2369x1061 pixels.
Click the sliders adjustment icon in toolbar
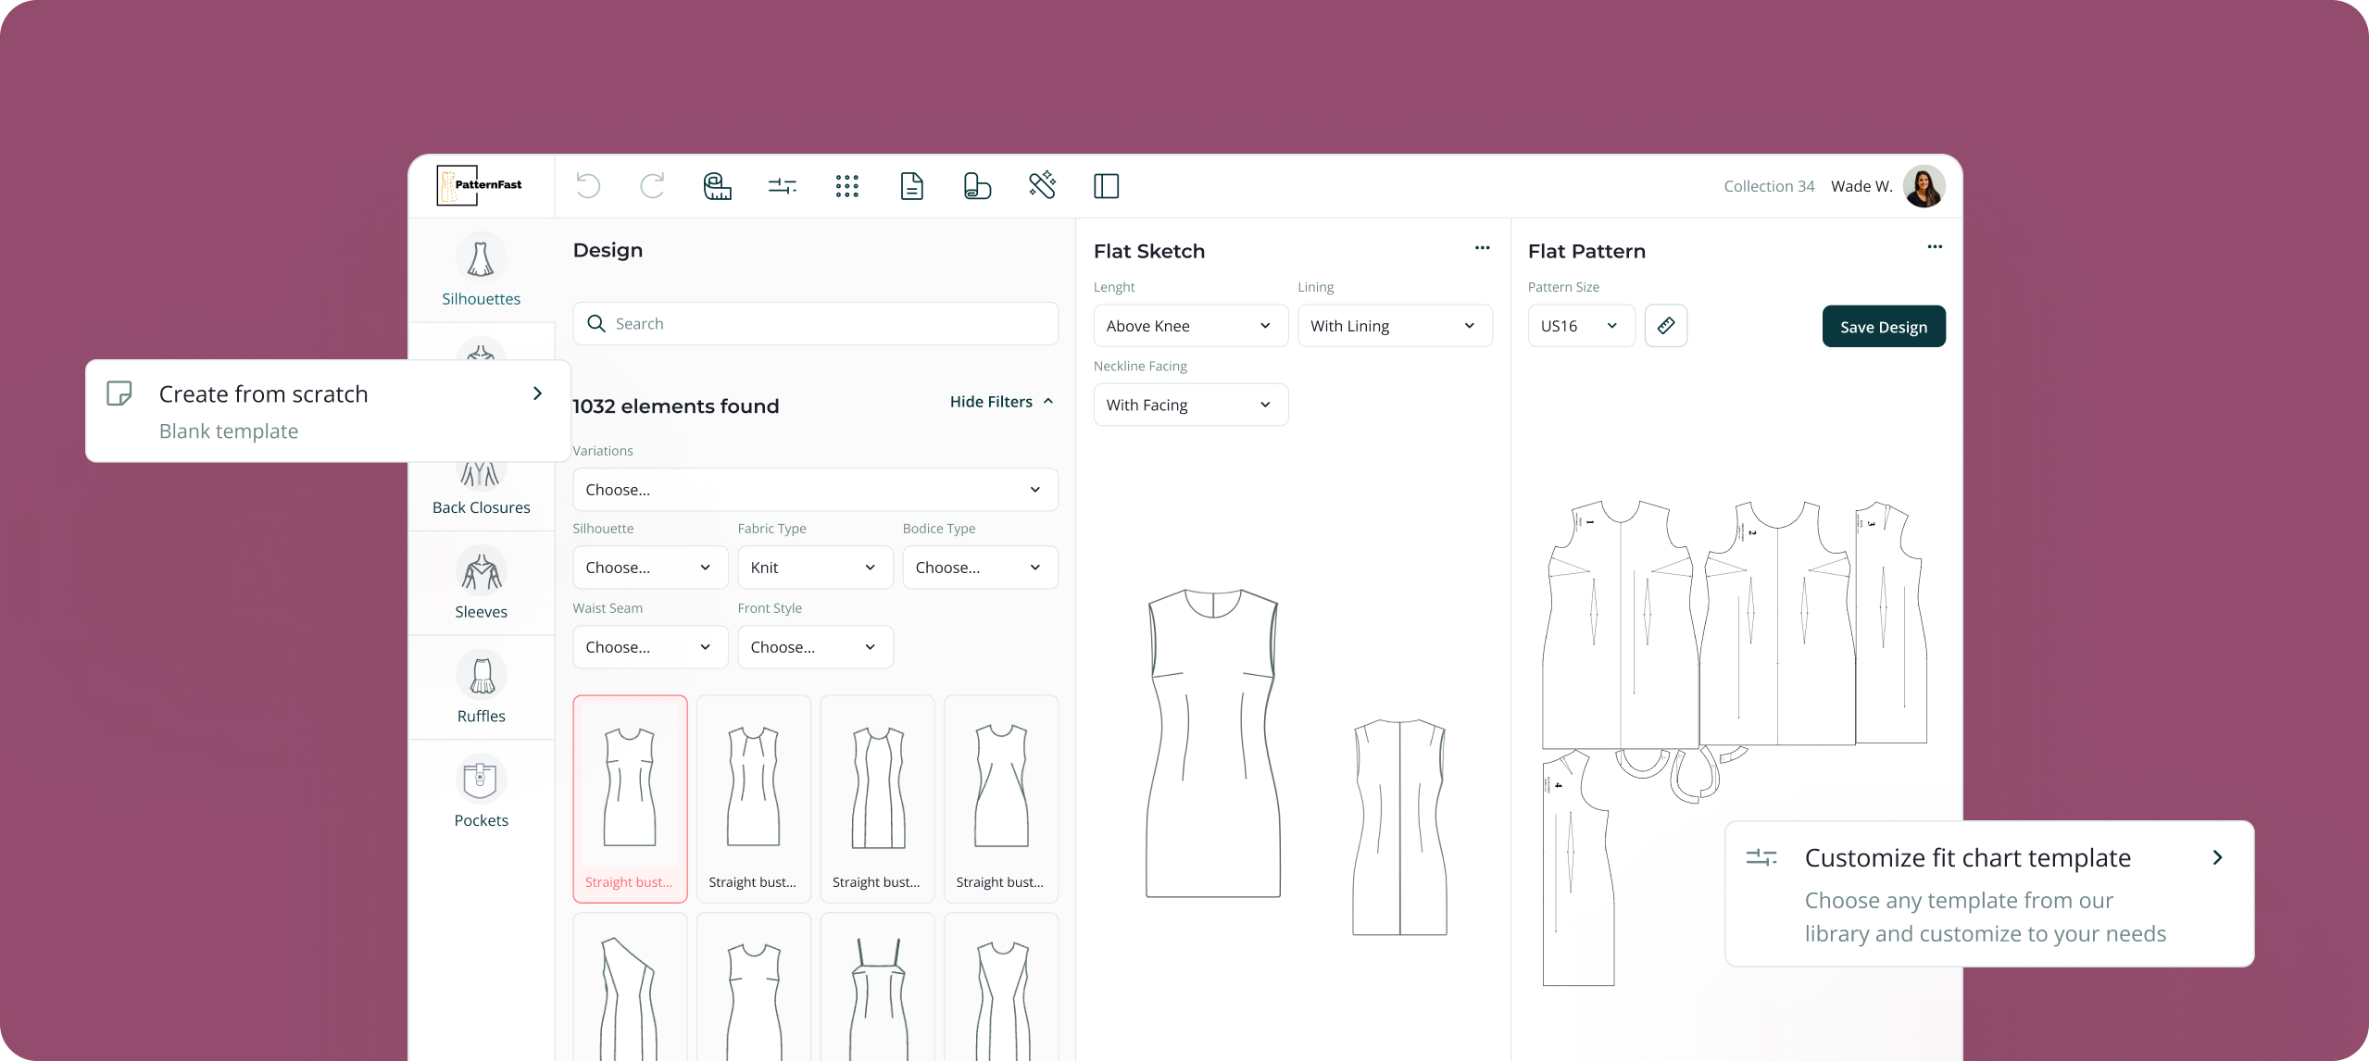click(x=782, y=186)
